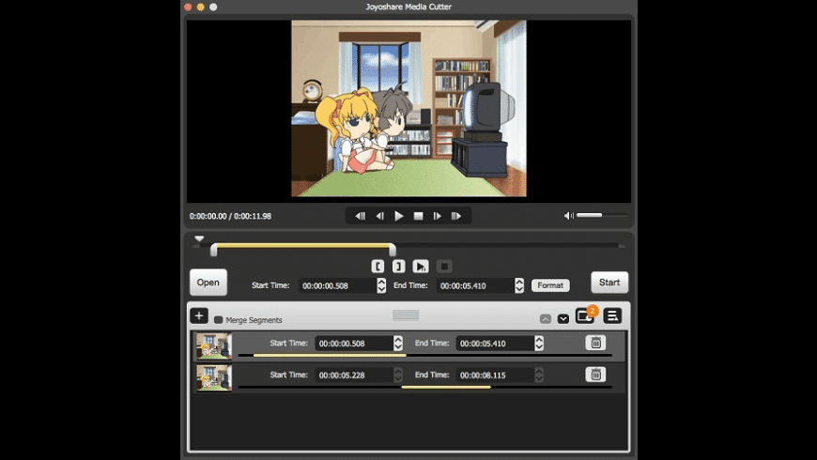817x460 pixels.
Task: Click the yellow selected range on timeline
Action: [x=302, y=245]
